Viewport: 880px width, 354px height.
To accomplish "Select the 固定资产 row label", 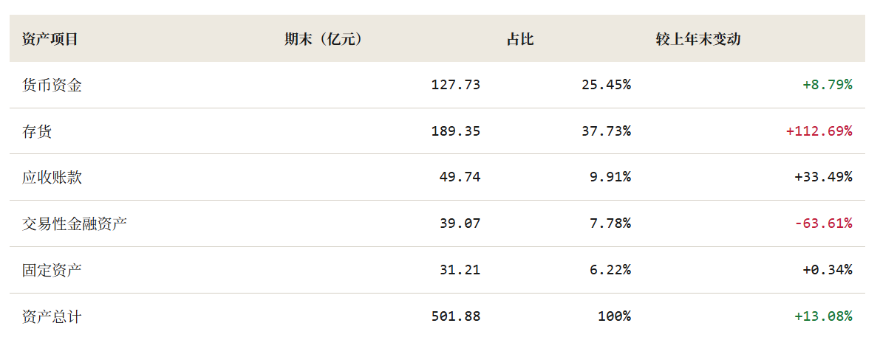I will (x=52, y=270).
